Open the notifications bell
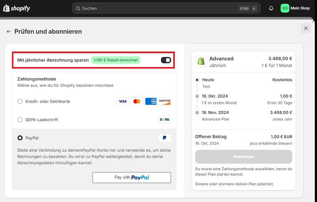317x202 pixels. pyautogui.click(x=271, y=8)
